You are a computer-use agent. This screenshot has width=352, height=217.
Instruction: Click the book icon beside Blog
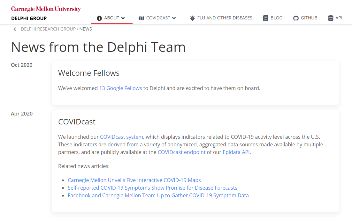click(x=265, y=18)
